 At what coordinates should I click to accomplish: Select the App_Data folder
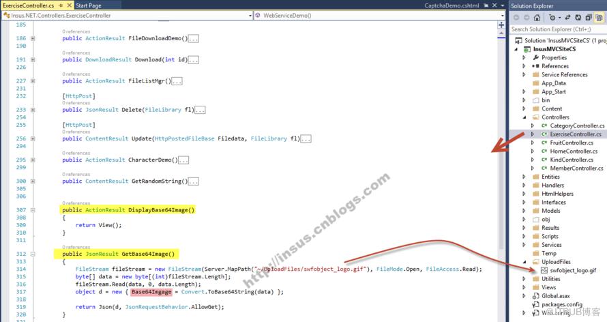click(554, 83)
